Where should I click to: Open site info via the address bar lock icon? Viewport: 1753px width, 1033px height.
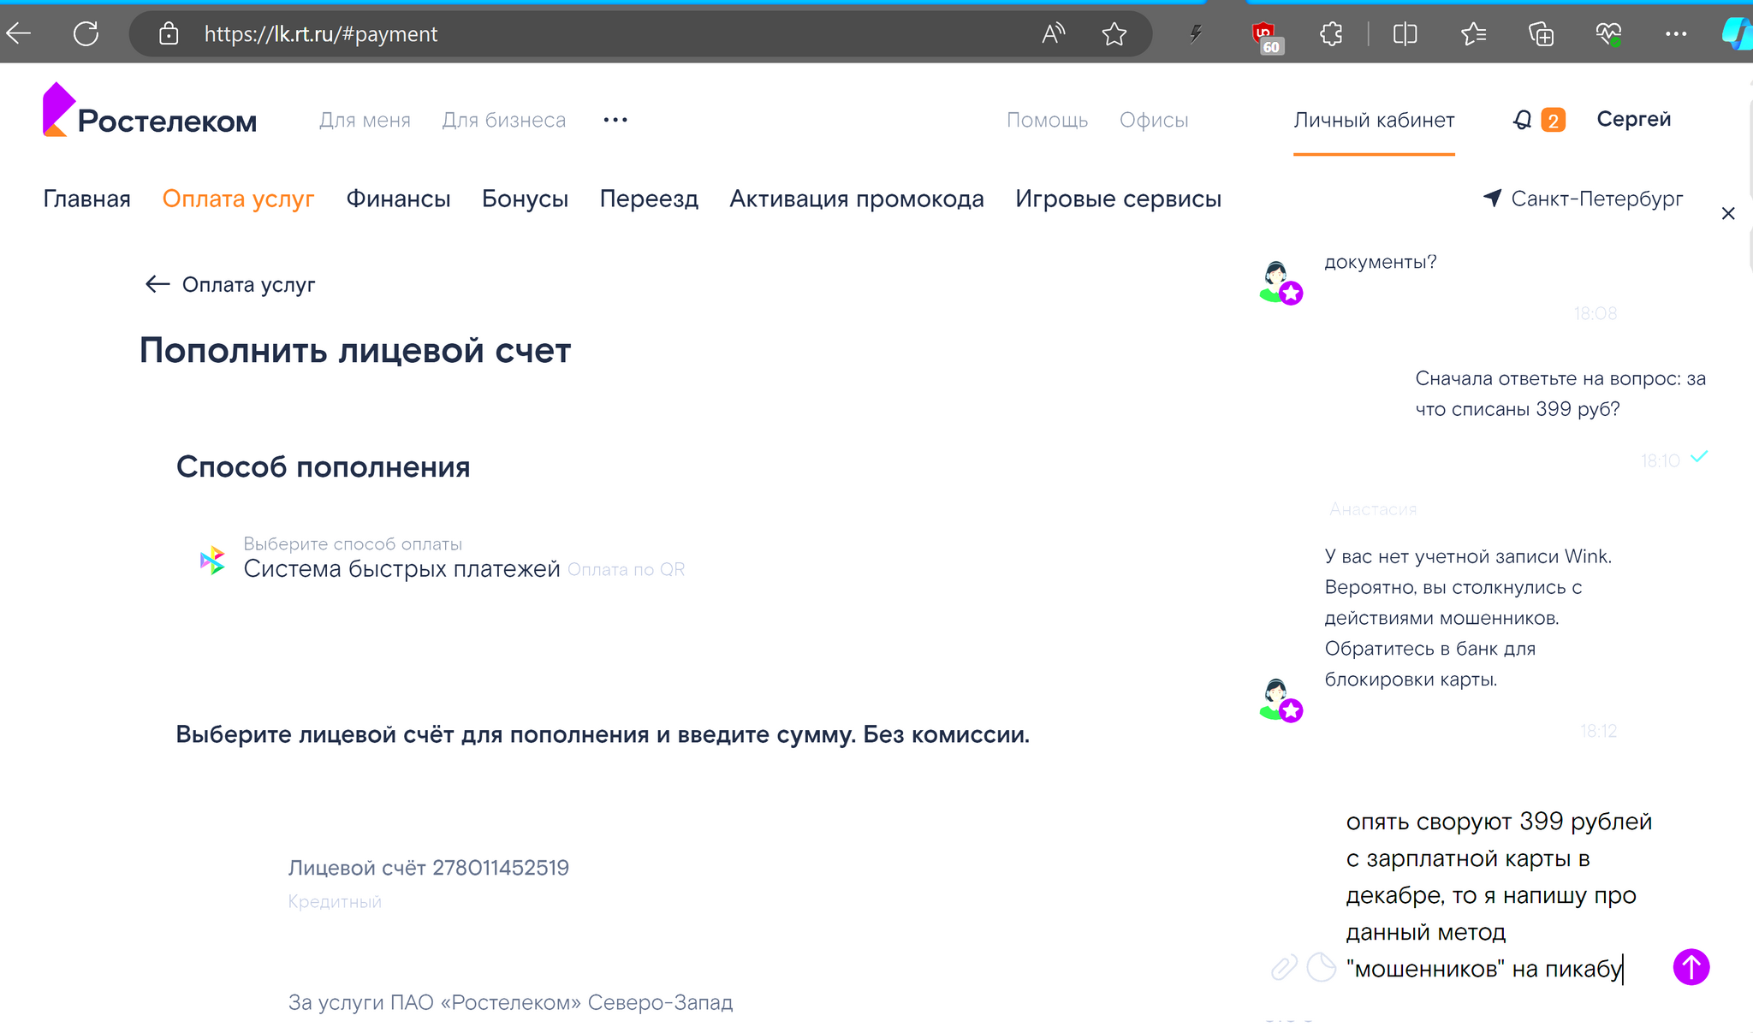(x=169, y=34)
